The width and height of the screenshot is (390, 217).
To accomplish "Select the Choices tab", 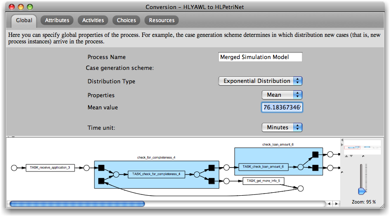I will point(126,20).
